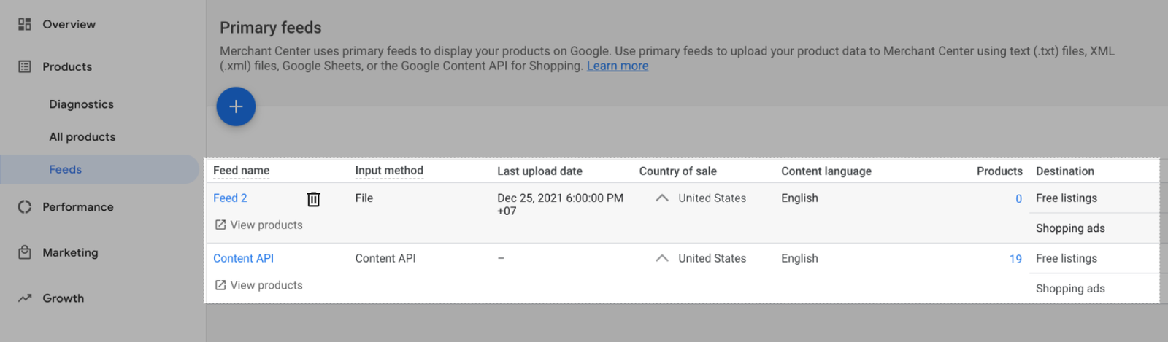Click the Performance circle icon

pyautogui.click(x=25, y=207)
